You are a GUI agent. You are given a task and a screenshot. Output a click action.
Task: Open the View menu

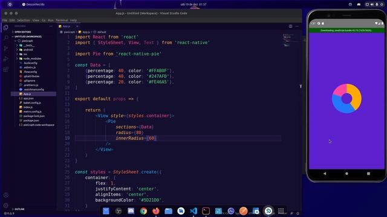36,20
